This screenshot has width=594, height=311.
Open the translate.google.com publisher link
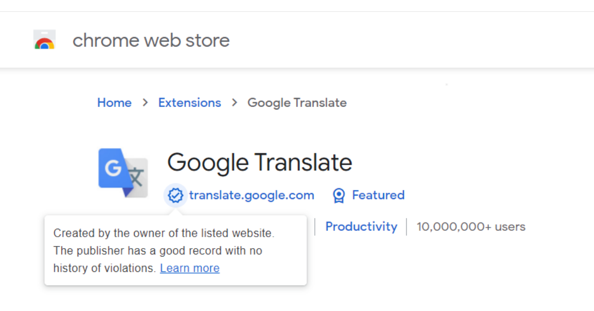(251, 195)
